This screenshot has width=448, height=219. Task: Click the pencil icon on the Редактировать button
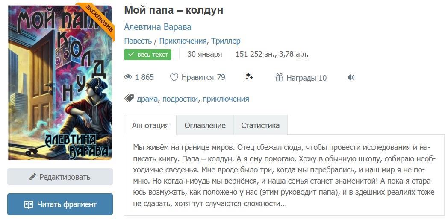32,177
